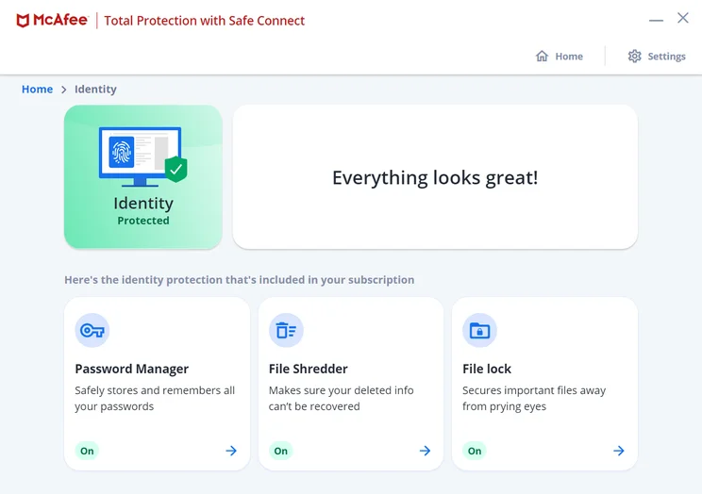This screenshot has width=702, height=494.
Task: Click 'Makes sure your deleted info' description
Action: [342, 390]
